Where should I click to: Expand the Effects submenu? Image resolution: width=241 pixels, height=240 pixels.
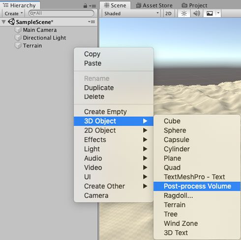point(114,139)
